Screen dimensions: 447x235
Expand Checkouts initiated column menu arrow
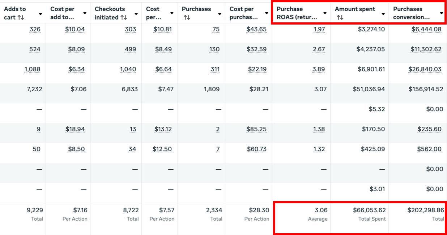pyautogui.click(x=136, y=14)
